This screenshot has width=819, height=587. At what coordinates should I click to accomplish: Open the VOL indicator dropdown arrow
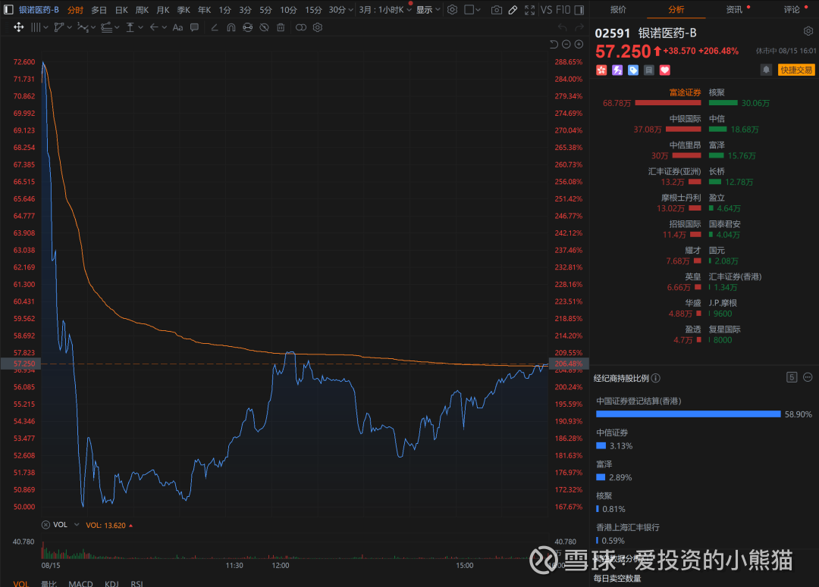(x=77, y=525)
